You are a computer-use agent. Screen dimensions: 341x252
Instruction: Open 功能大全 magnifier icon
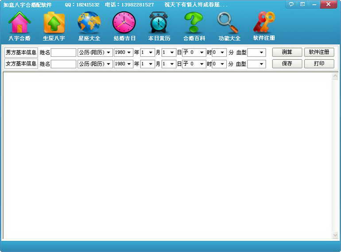(229, 23)
